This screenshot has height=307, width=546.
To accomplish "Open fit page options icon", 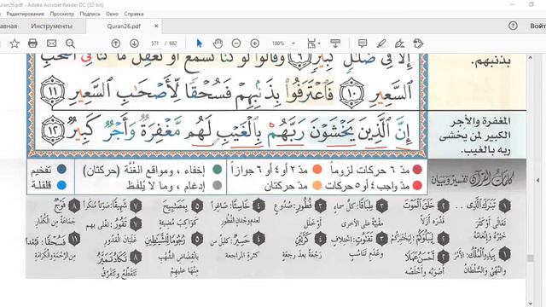I will click(311, 43).
